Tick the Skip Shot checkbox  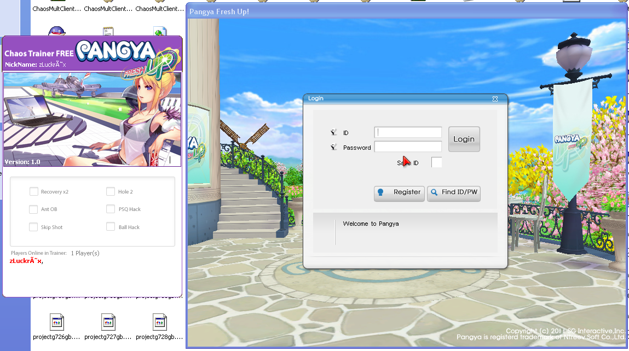tap(34, 227)
